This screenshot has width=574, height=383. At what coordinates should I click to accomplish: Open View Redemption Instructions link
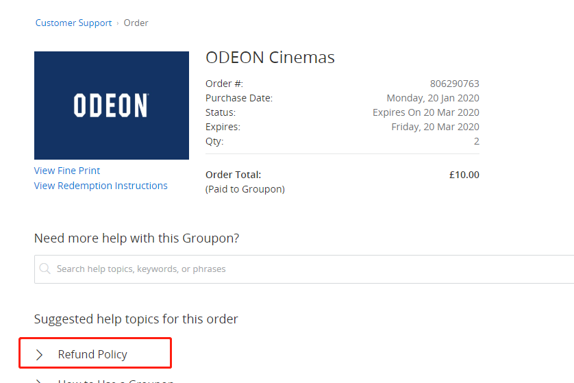(101, 186)
